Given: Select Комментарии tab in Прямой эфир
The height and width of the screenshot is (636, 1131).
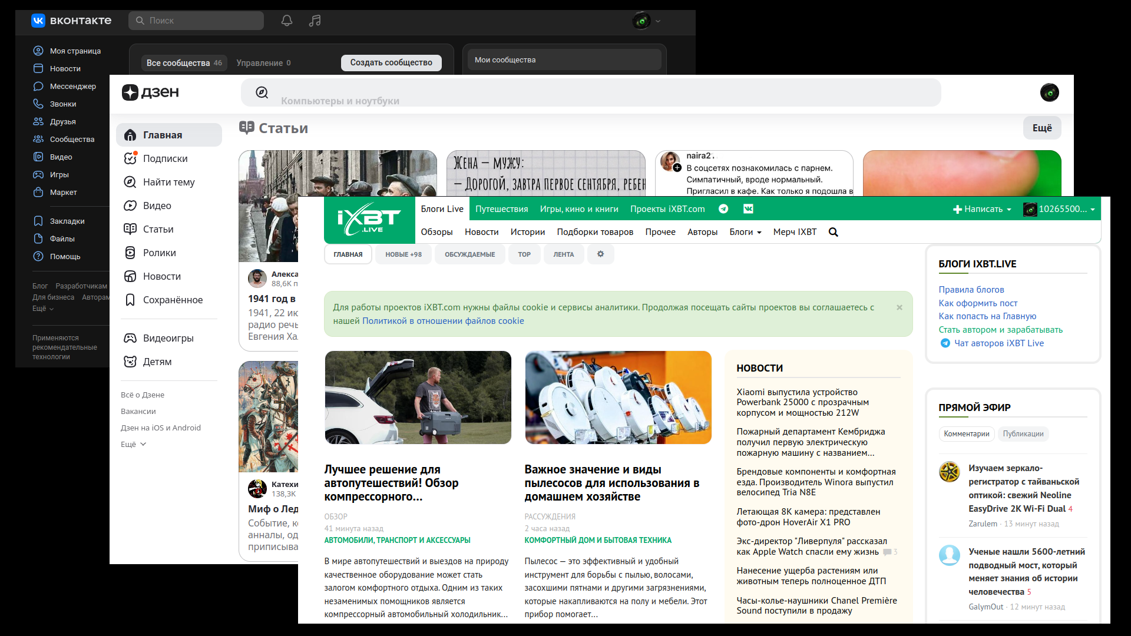Looking at the screenshot, I should tap(967, 434).
